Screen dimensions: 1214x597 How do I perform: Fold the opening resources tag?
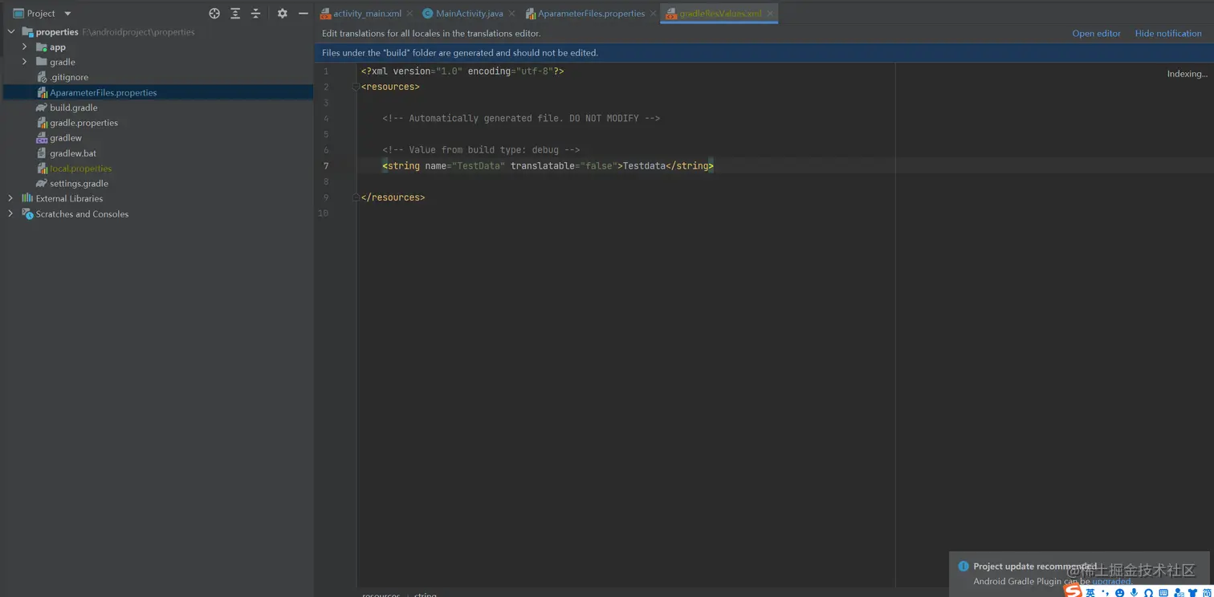point(356,87)
